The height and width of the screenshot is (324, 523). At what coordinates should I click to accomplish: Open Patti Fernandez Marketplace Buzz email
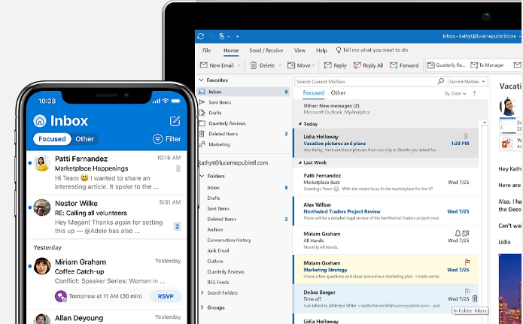(386, 182)
